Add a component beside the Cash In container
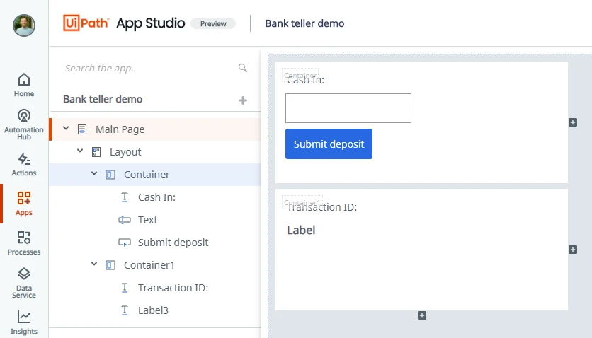 coord(573,122)
